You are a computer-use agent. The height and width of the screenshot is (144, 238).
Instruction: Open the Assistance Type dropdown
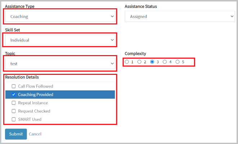pos(60,16)
